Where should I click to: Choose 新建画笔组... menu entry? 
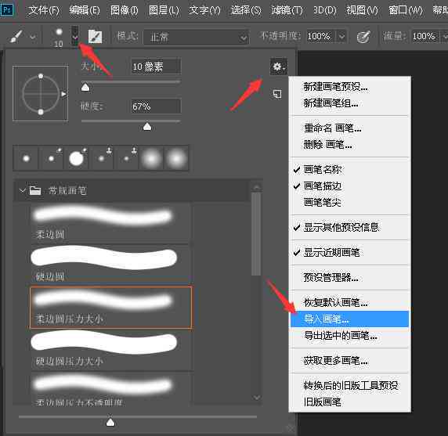[x=350, y=103]
